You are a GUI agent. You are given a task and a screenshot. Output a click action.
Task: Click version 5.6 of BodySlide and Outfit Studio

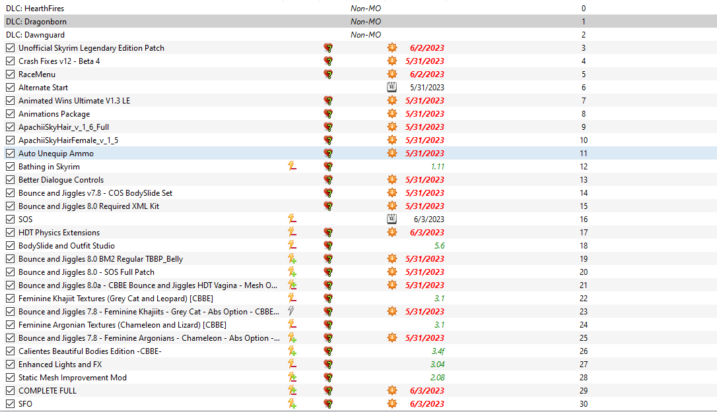pyautogui.click(x=439, y=246)
